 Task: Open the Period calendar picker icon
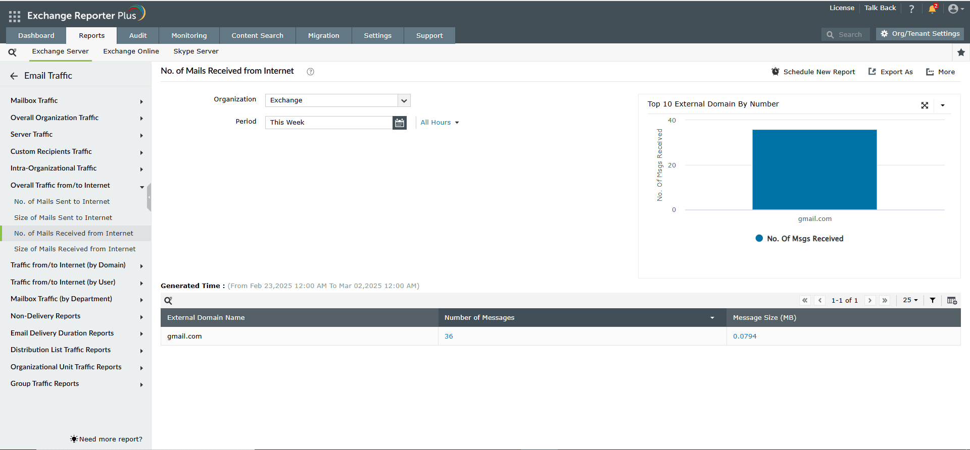(x=400, y=123)
